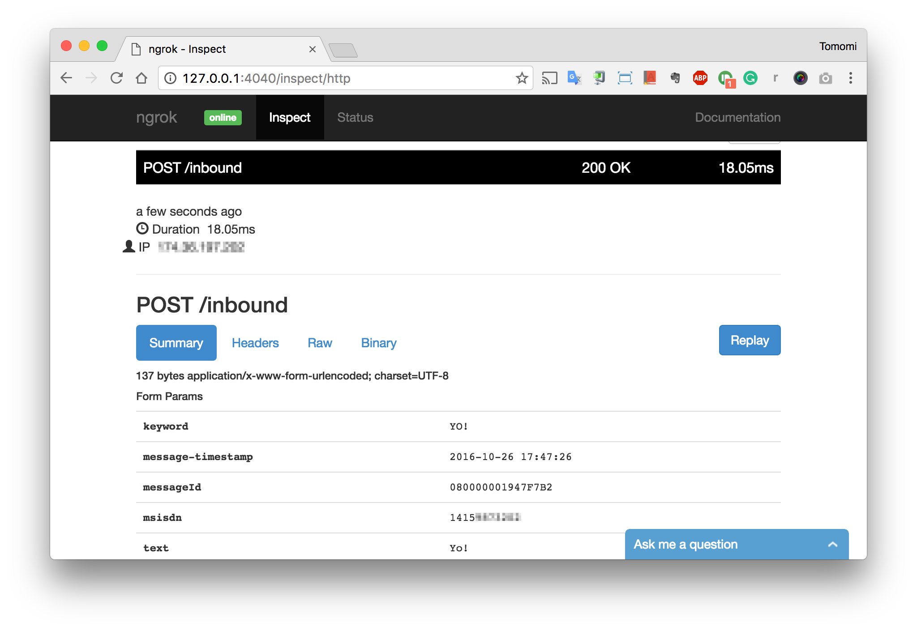Open the Adblock Plus extension

pos(700,78)
